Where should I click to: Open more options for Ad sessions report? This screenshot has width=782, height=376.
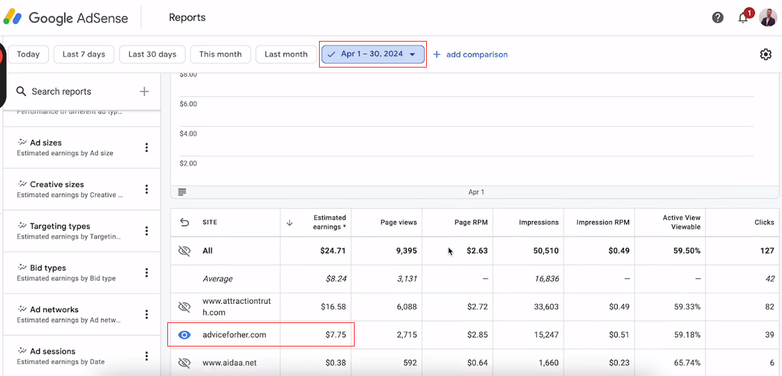coord(146,356)
